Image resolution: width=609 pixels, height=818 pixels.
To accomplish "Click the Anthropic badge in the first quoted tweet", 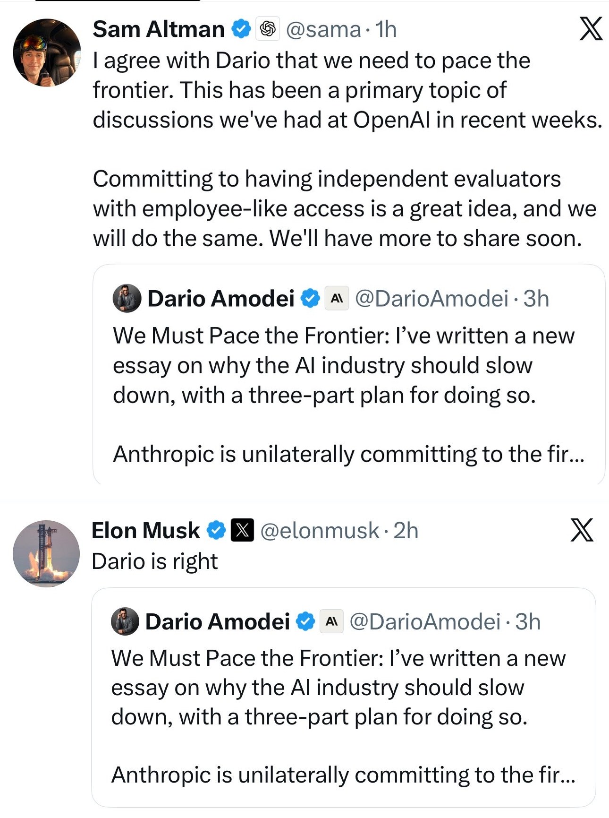I will point(337,298).
